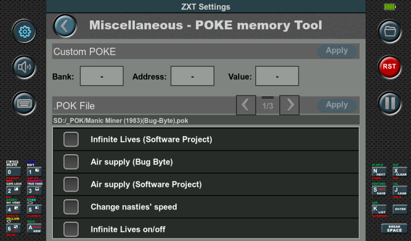This screenshot has width=411, height=241.
Task: Select the Address input field
Action: click(193, 77)
